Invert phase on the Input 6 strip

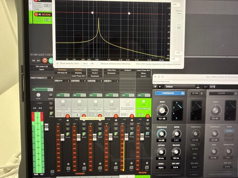coord(116,164)
